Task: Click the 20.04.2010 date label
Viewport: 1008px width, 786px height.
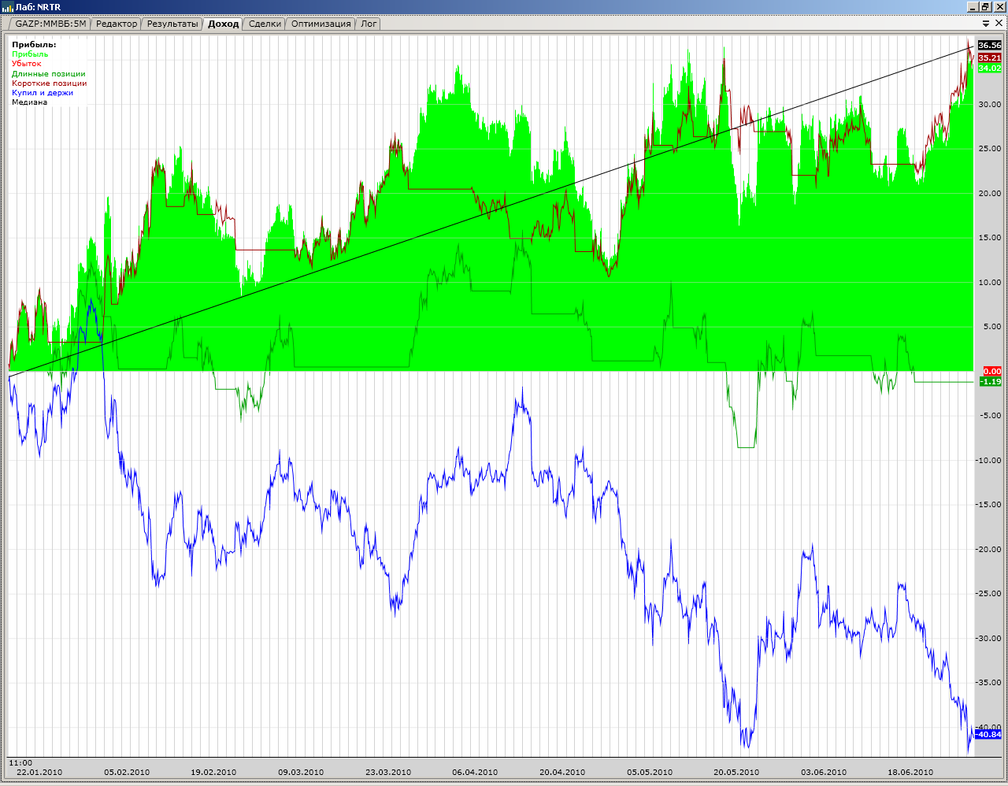Action: [x=562, y=773]
